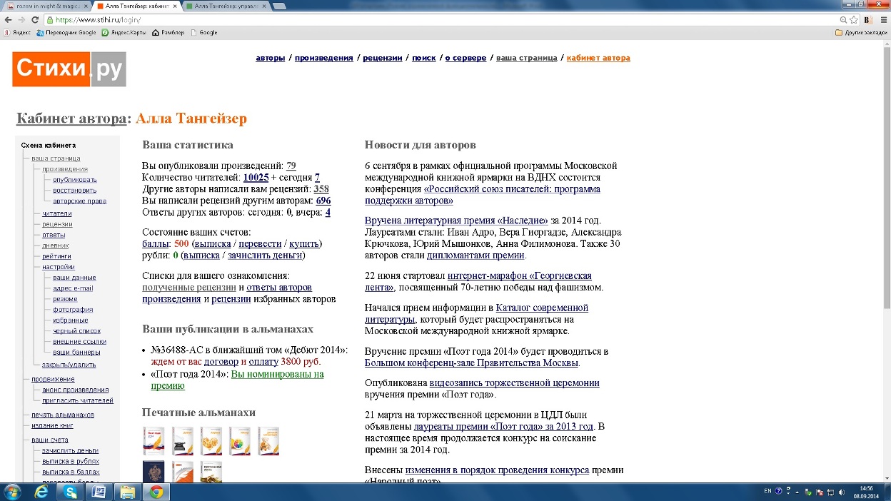The image size is (891, 501).
Task: Open the Chrome hamburger menu
Action: coord(882,21)
